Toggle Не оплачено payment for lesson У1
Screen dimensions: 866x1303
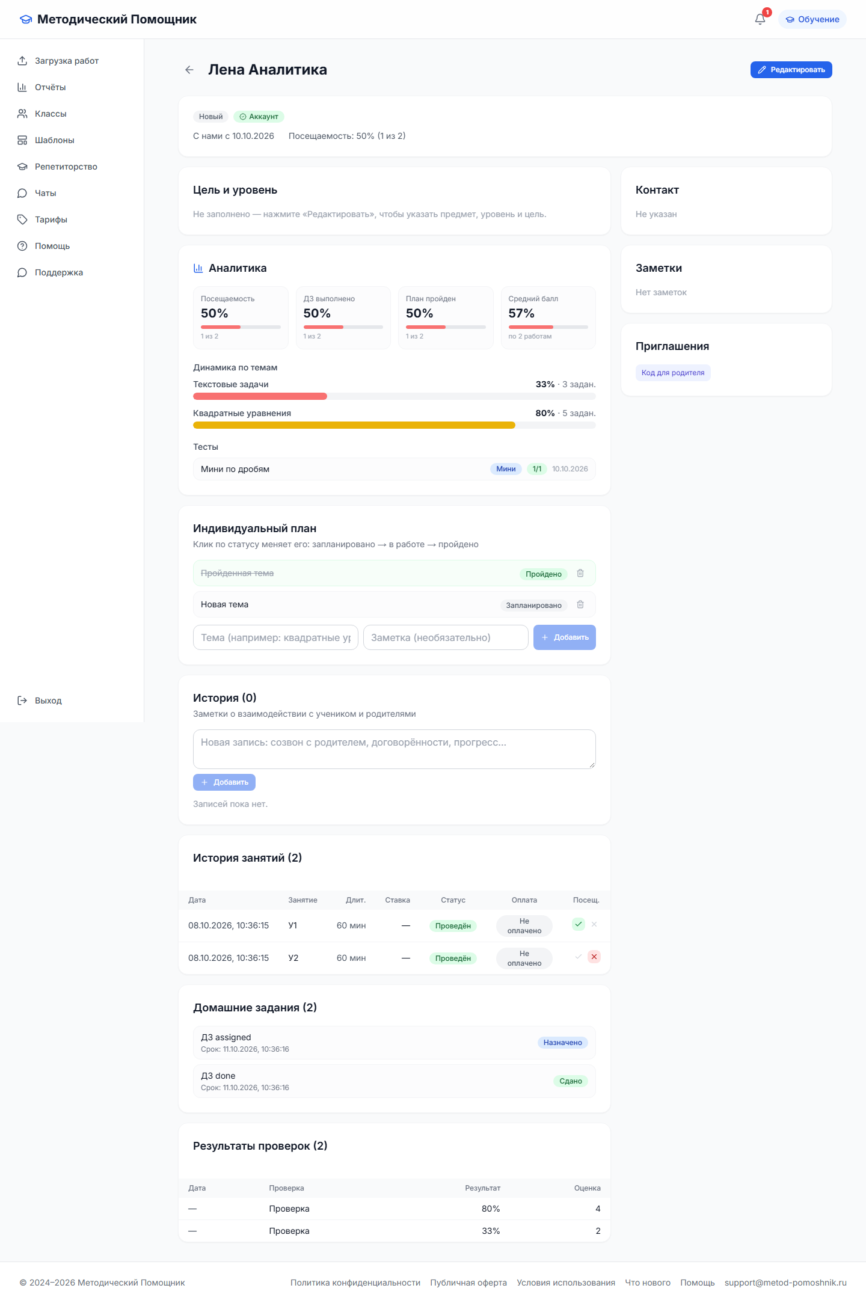(x=524, y=926)
